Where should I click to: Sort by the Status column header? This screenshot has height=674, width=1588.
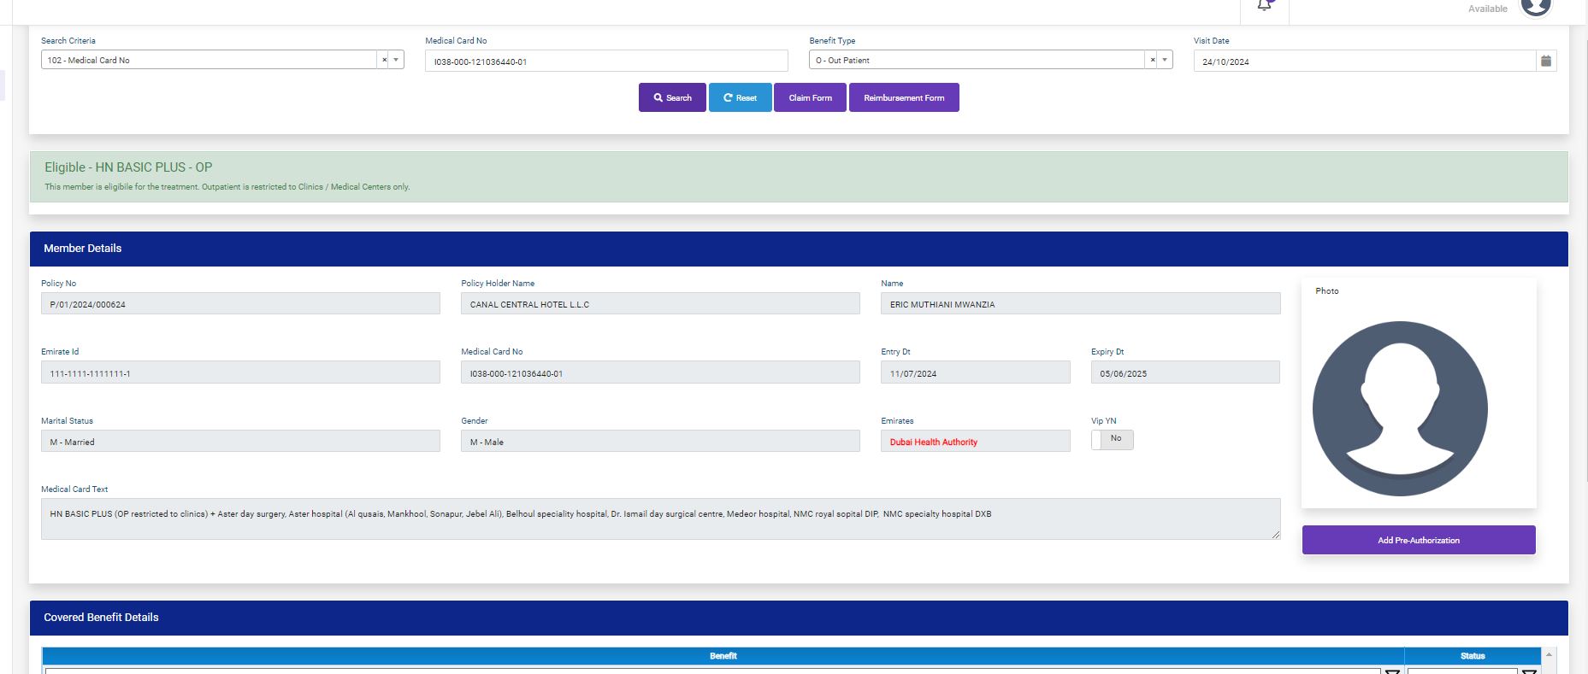(x=1472, y=656)
